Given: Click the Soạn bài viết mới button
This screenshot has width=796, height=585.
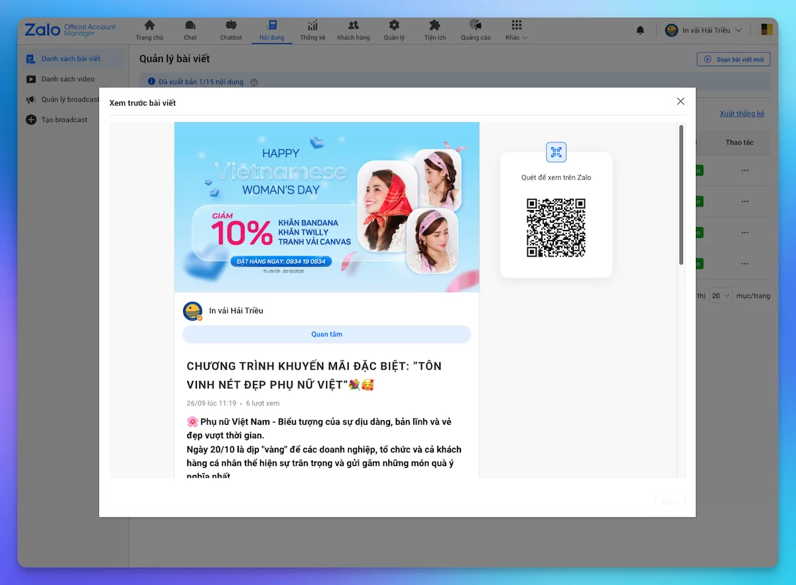Looking at the screenshot, I should pos(733,60).
